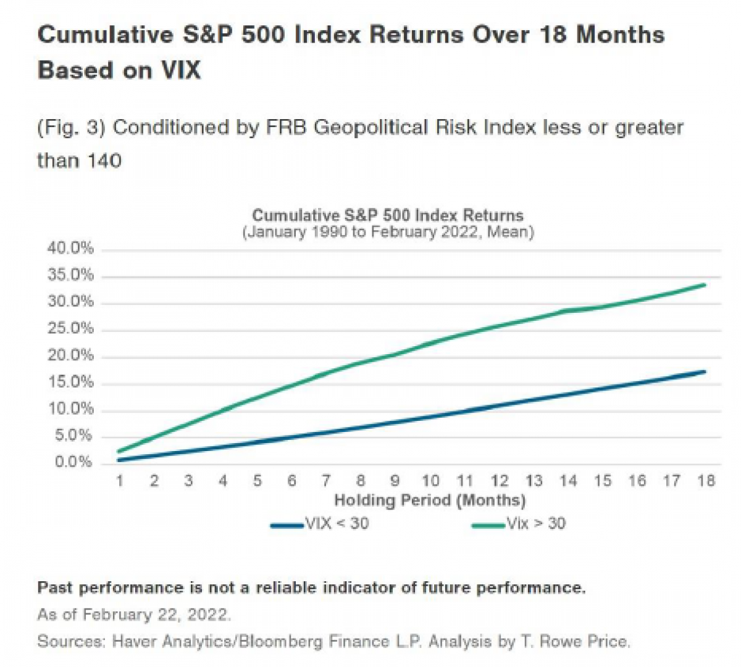The image size is (741, 667).
Task: Click the 'Past performance is not a reliable indicator' disclaimer
Action: coord(311,587)
